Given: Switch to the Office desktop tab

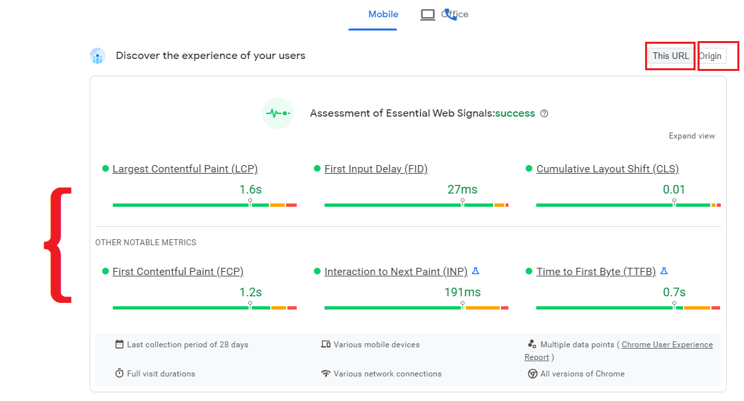Looking at the screenshot, I should click(455, 14).
